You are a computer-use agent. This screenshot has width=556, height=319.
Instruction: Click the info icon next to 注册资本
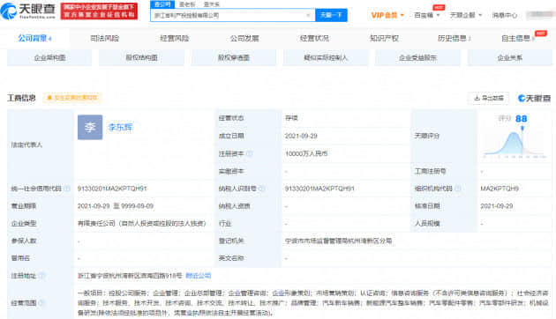(x=250, y=153)
